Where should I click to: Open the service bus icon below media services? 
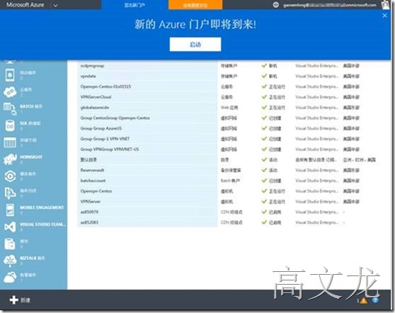tap(10, 193)
